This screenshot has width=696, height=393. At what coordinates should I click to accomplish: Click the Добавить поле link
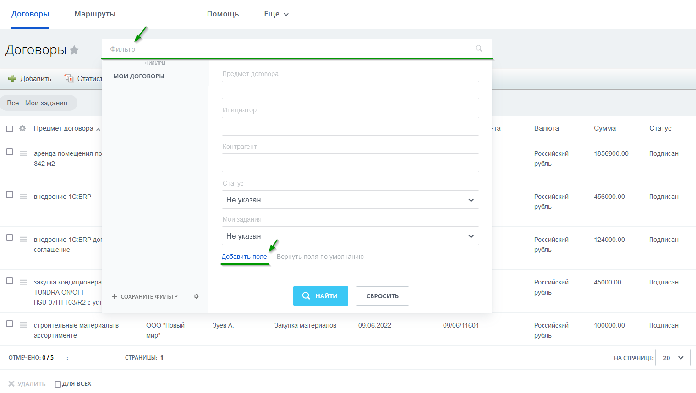point(244,257)
